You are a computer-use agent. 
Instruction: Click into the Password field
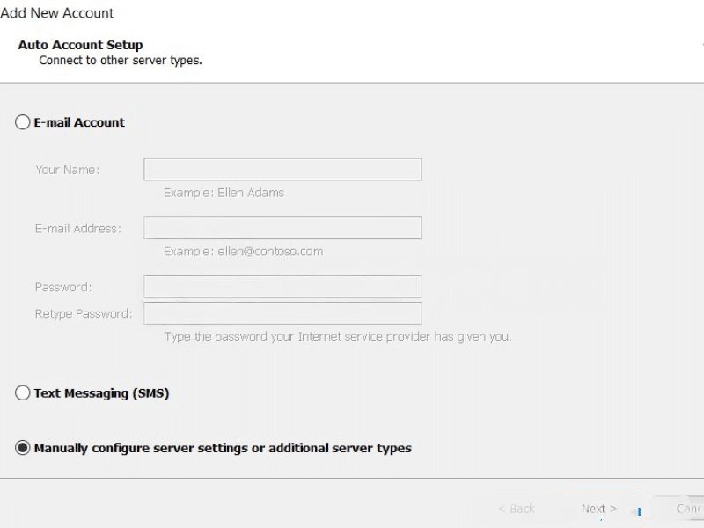coord(282,287)
